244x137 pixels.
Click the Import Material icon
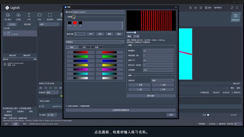[x=8, y=15]
